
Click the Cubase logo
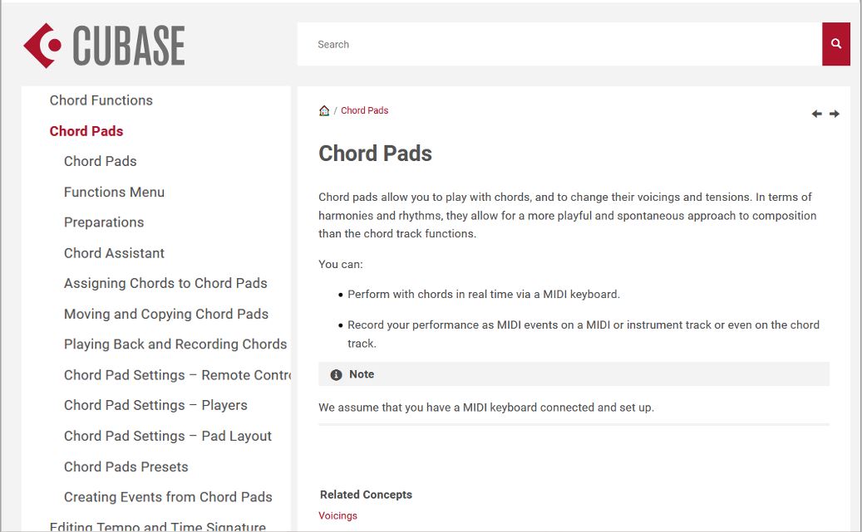[x=105, y=46]
